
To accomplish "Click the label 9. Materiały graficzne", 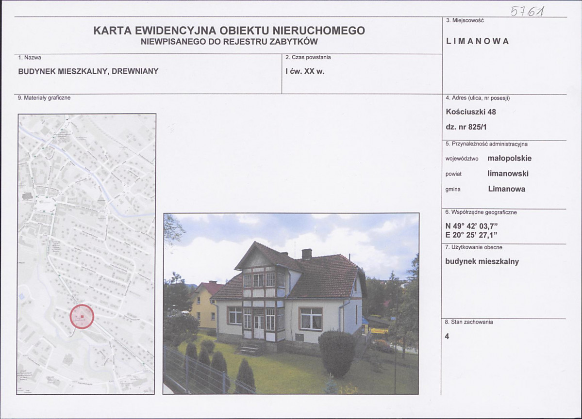I will click(x=44, y=98).
